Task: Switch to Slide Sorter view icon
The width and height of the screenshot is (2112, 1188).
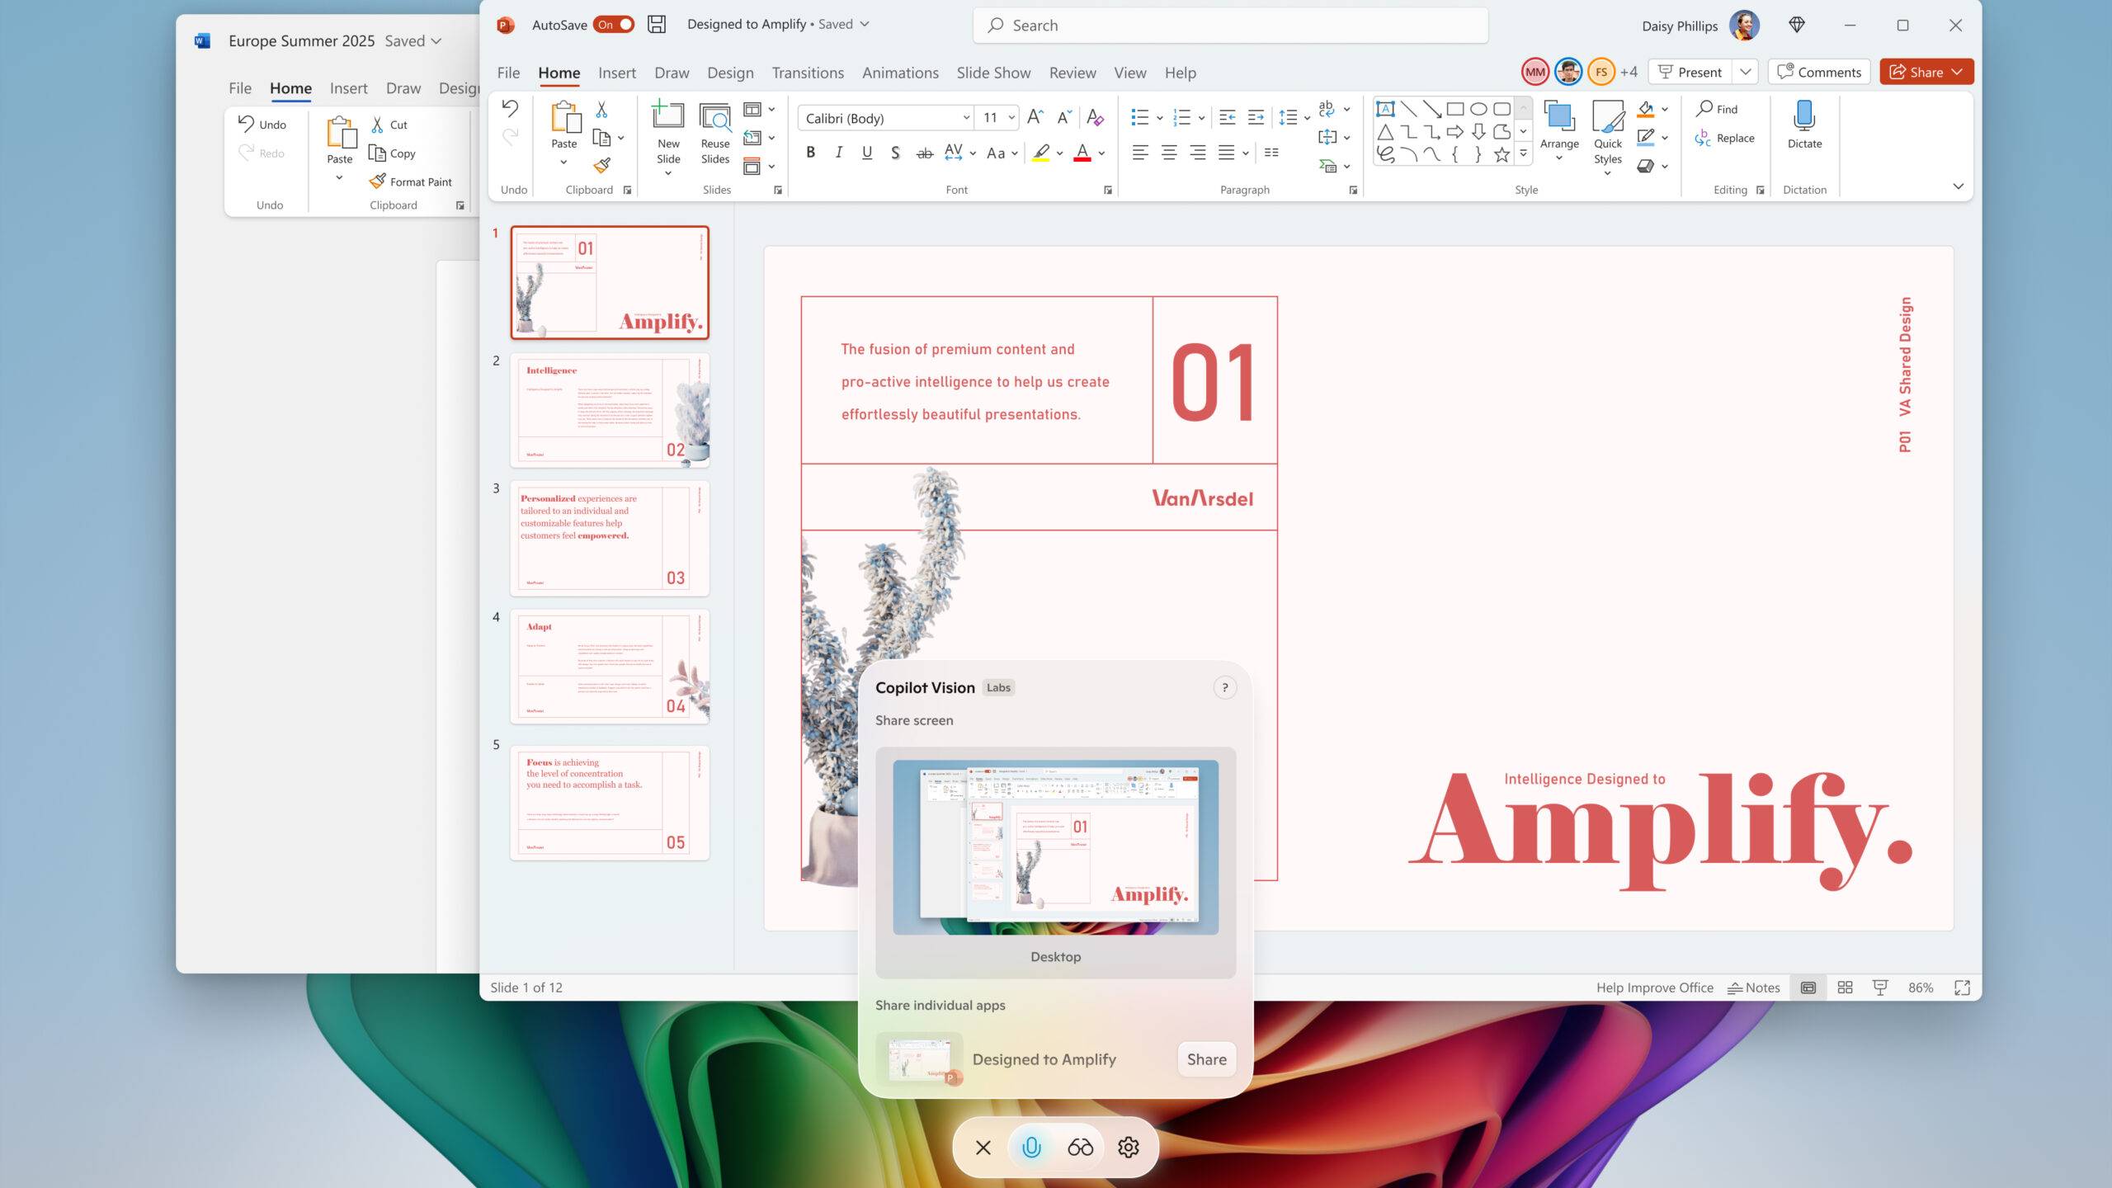Action: pyautogui.click(x=1846, y=988)
